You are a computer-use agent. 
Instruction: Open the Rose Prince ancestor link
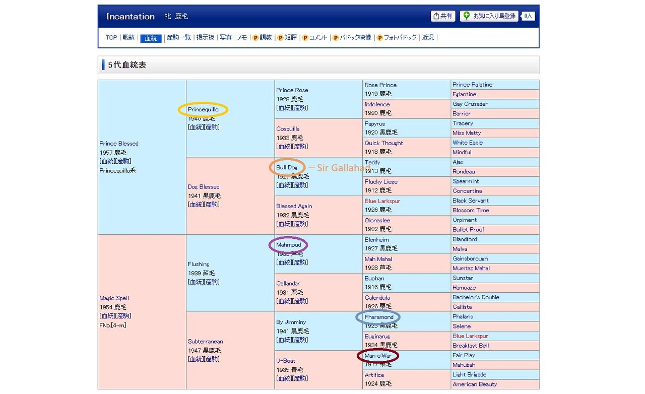(x=380, y=85)
